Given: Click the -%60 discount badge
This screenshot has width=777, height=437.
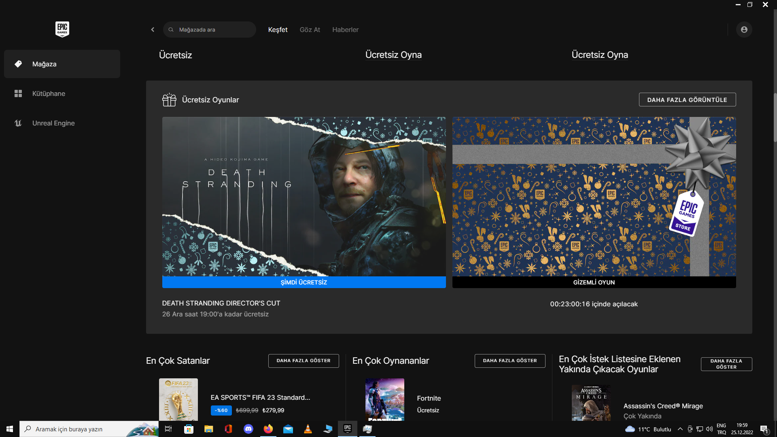Looking at the screenshot, I should pos(221,410).
